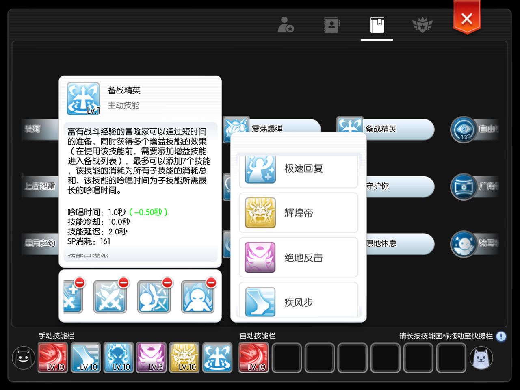
Task: Click the 备战精英 title in detail card
Action: coord(124,90)
